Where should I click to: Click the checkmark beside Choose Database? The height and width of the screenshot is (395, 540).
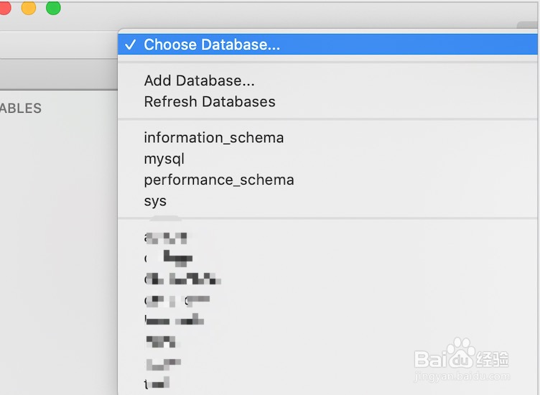pyautogui.click(x=130, y=45)
